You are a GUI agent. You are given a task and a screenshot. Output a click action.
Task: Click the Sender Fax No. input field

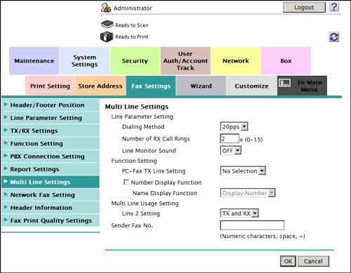tap(252, 225)
